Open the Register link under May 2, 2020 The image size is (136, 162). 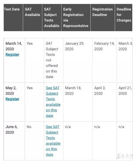click(x=12, y=99)
